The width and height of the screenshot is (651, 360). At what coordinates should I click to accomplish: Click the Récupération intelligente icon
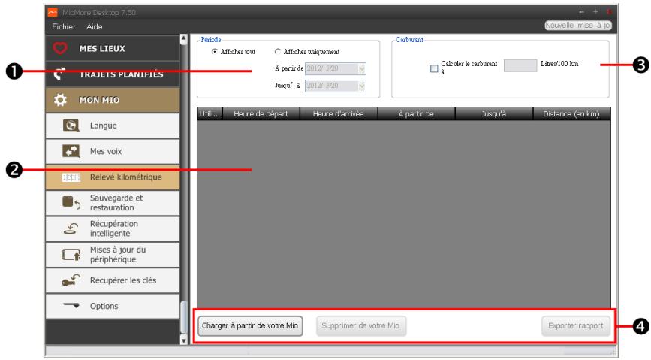pyautogui.click(x=68, y=228)
